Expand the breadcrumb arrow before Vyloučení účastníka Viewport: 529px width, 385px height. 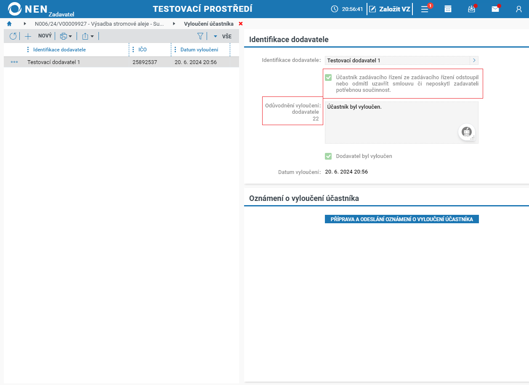[174, 24]
